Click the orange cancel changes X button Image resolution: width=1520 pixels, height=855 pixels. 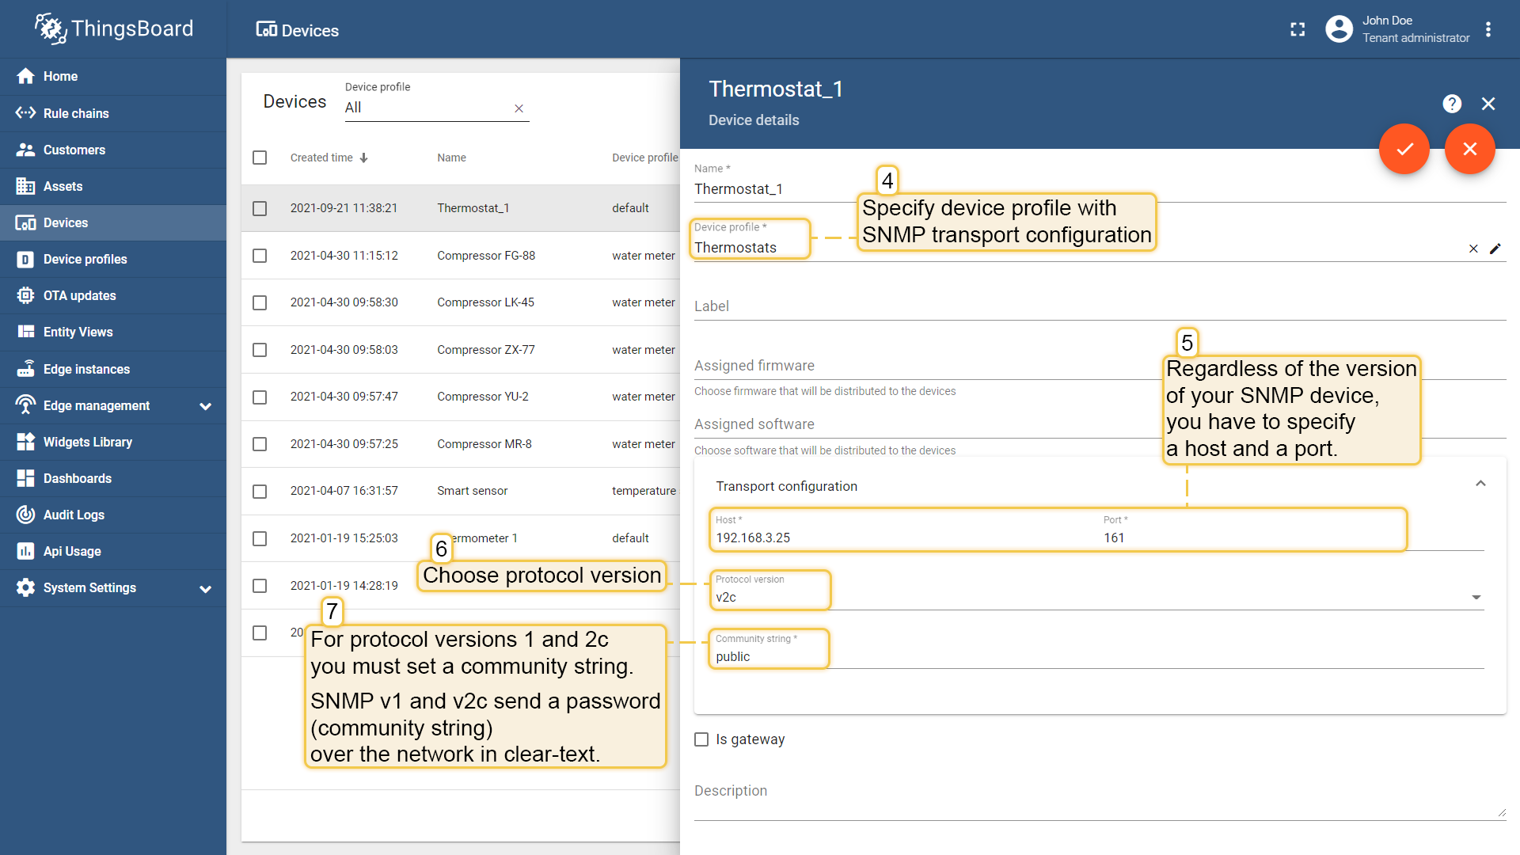(x=1469, y=149)
